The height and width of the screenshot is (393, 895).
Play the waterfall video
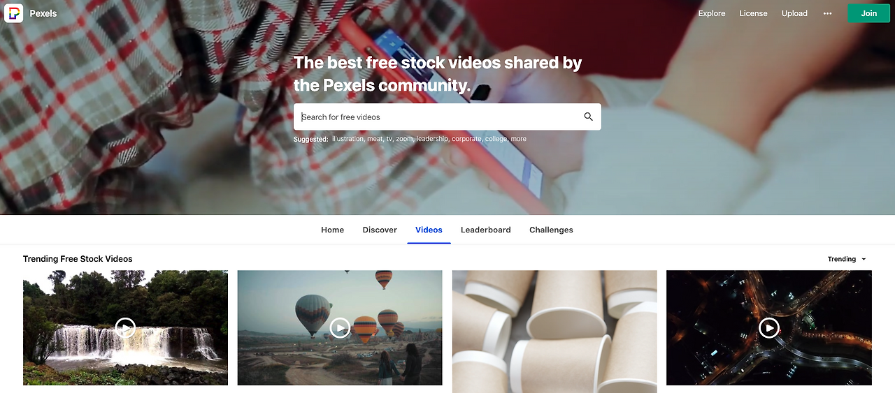point(125,327)
